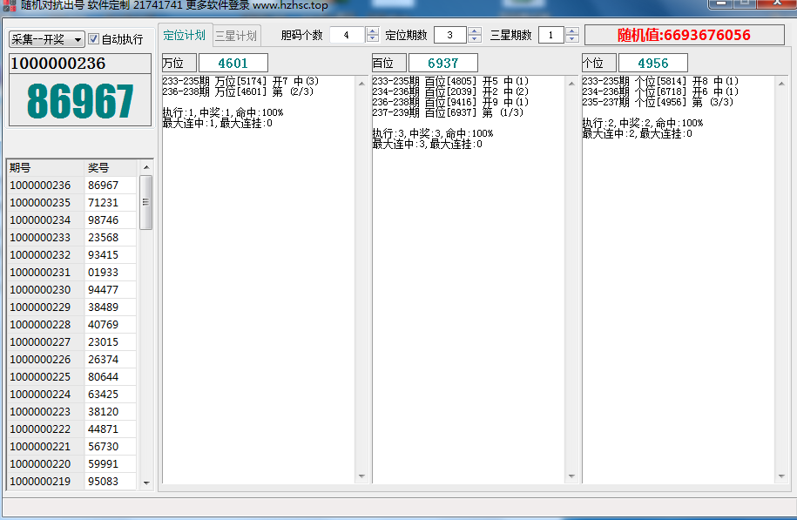Select row 1000000230 in issue list
Screen dimensions: 797x520
(71, 290)
